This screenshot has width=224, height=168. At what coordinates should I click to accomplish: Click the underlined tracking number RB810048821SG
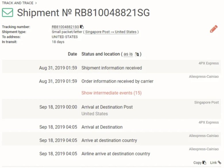[65, 27]
